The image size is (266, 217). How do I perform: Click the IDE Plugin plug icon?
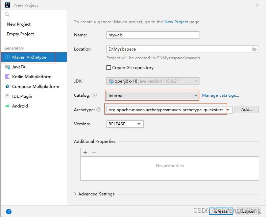[7, 96]
